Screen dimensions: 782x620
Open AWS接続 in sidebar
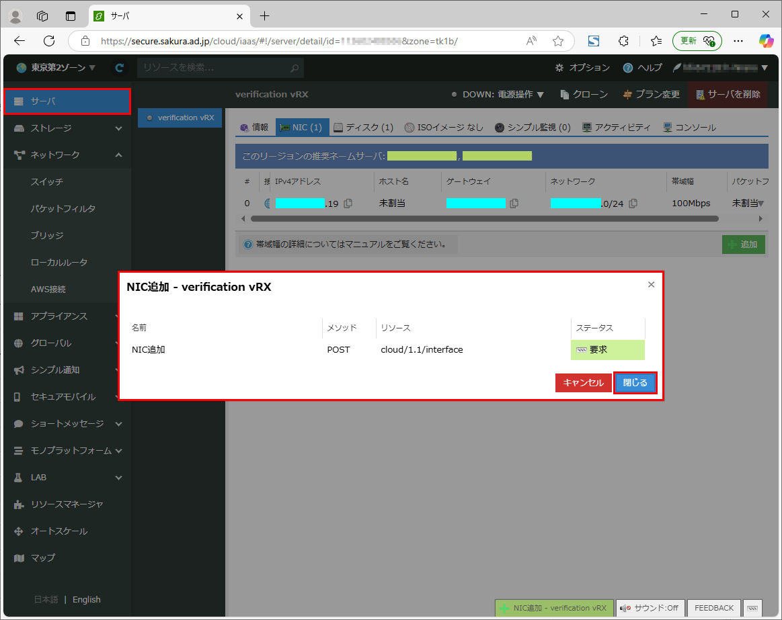[48, 289]
